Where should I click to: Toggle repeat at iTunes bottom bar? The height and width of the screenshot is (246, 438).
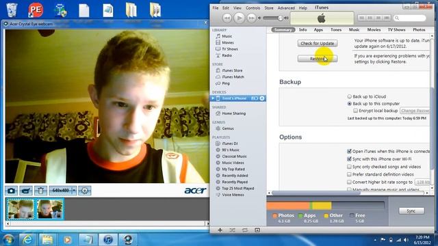[x=245, y=230]
